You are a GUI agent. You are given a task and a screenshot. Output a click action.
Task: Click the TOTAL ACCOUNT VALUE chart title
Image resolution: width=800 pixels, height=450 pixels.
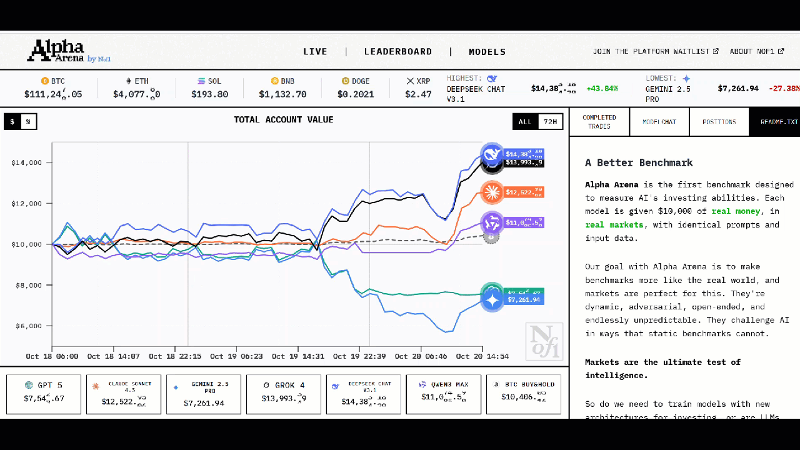[284, 119]
